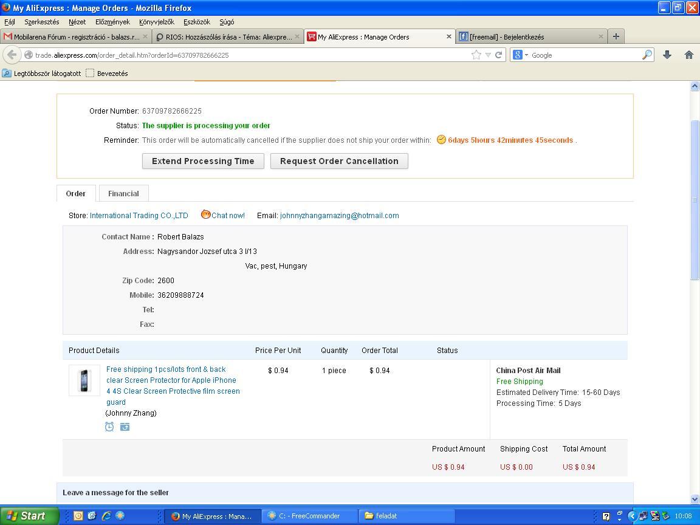Email johnnyzhangamazing@hotmail.com link
700x525 pixels.
click(339, 215)
